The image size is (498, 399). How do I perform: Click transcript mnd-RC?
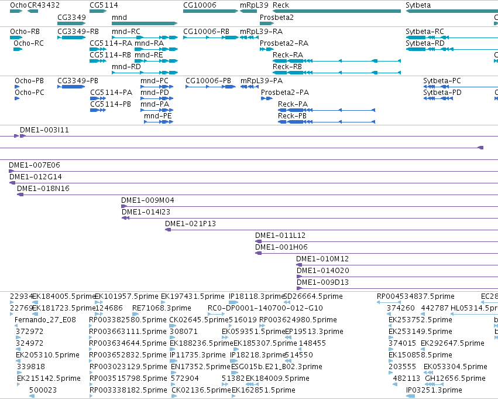tap(145, 37)
